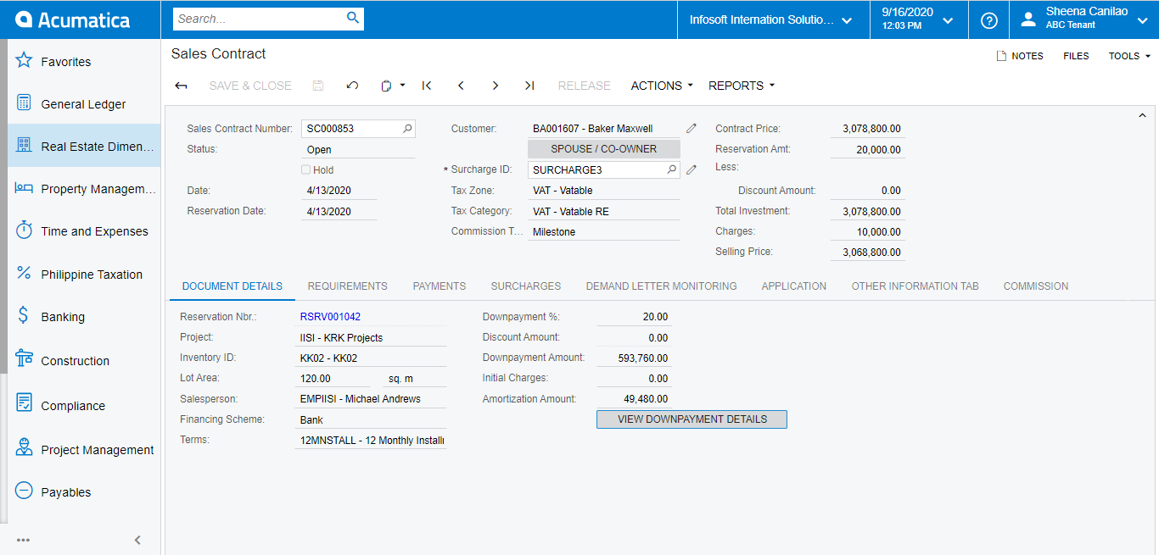Click the Spouse / Co-Owner button
Screen dimensions: 1159x555
(x=604, y=149)
